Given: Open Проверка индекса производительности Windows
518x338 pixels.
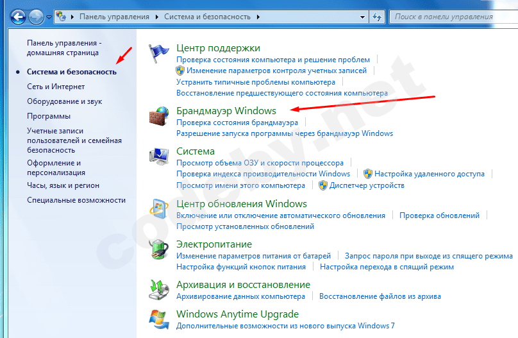Looking at the screenshot, I should [263, 174].
